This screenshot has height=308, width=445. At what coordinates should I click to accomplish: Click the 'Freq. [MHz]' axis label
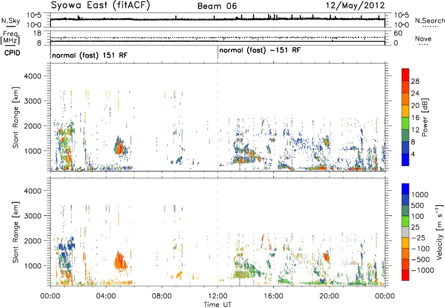click(x=10, y=38)
